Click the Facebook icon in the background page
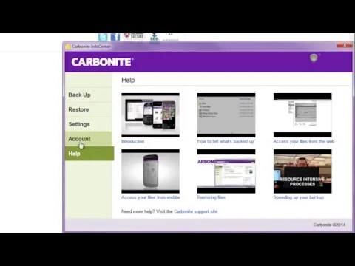Screen dimensions: 355x266 pyautogui.click(x=115, y=37)
